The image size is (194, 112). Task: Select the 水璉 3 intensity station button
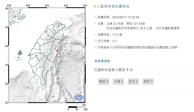[x=118, y=82]
